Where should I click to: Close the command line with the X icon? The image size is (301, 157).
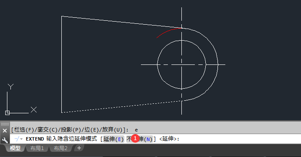coord(5,131)
